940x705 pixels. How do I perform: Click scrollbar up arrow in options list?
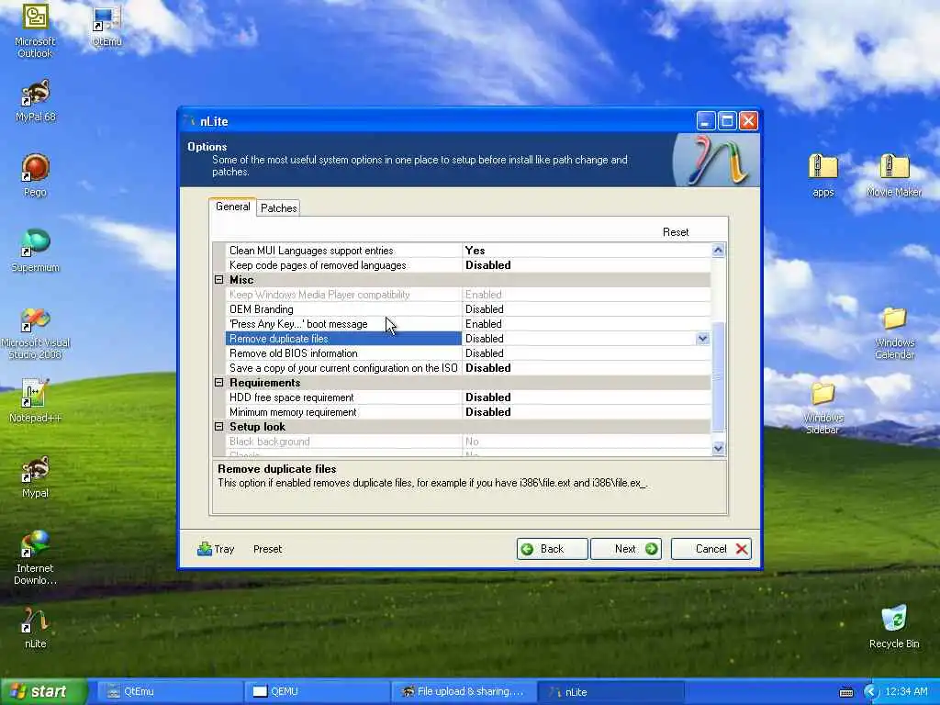718,250
